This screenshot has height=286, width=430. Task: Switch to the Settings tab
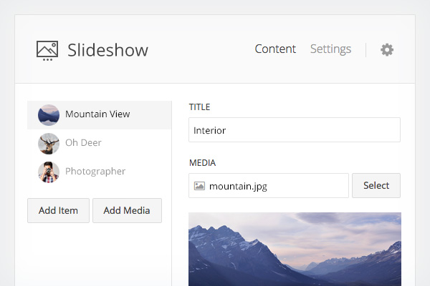330,49
